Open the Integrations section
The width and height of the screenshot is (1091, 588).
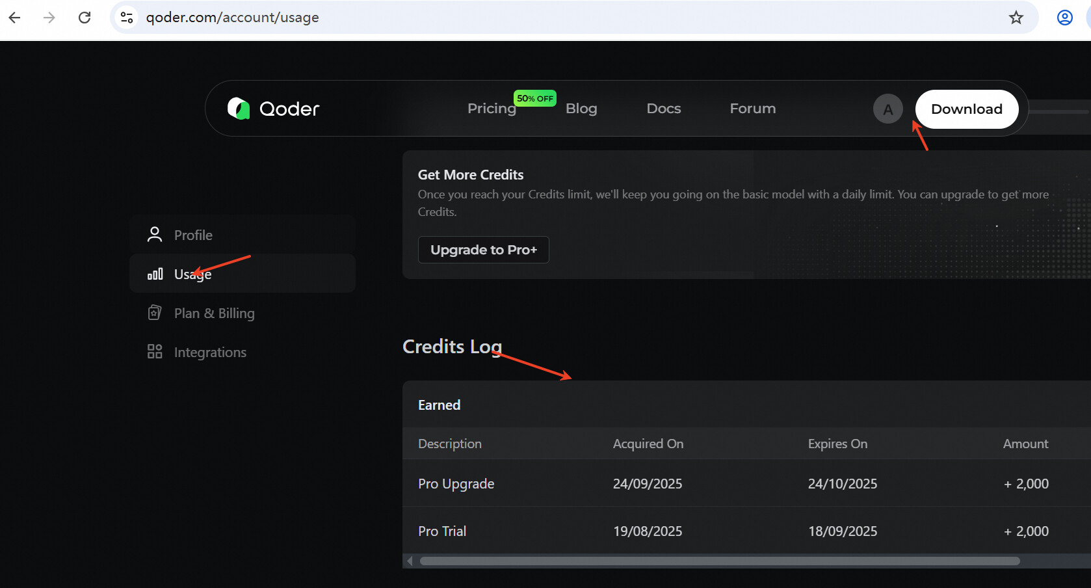coord(243,352)
